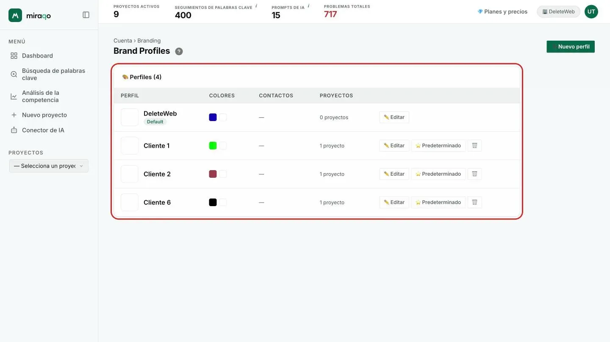610x342 pixels.
Task: Edit the DeleteWeb profile
Action: tap(394, 117)
